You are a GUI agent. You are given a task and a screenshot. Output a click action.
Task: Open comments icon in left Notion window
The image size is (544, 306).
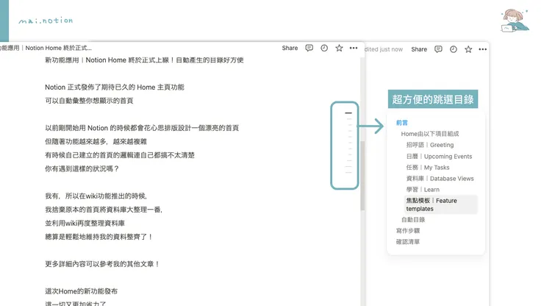[x=309, y=48]
